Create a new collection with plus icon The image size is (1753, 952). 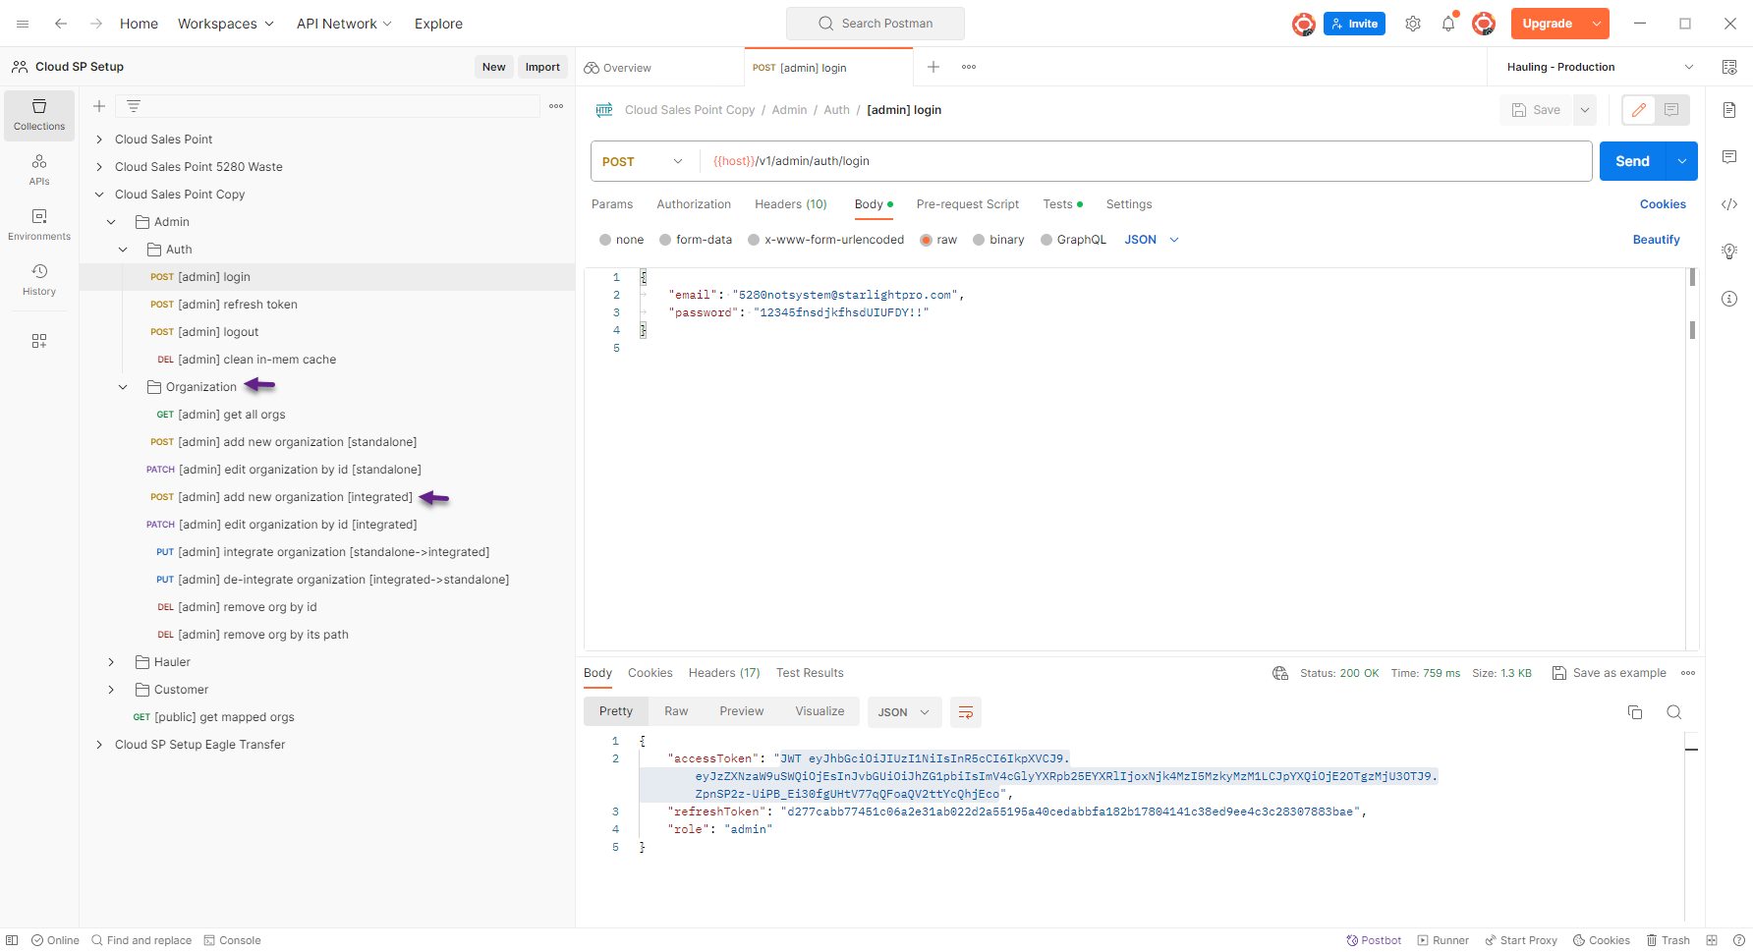99,106
